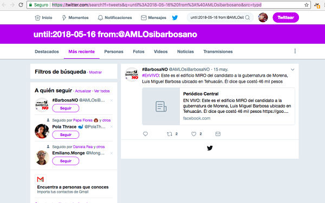Open the profile avatar menu
This screenshot has height=203, width=325.
(263, 17)
